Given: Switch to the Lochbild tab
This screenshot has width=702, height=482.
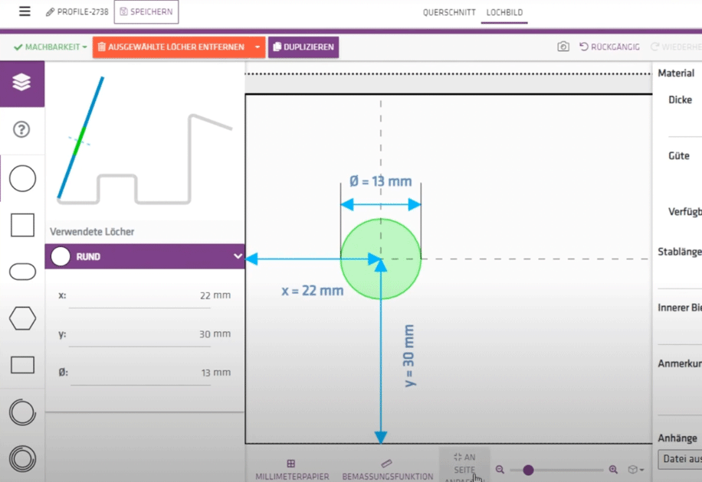Looking at the screenshot, I should coord(504,12).
